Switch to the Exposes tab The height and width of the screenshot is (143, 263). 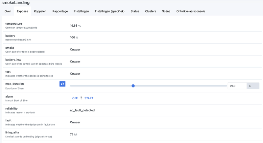[22, 11]
